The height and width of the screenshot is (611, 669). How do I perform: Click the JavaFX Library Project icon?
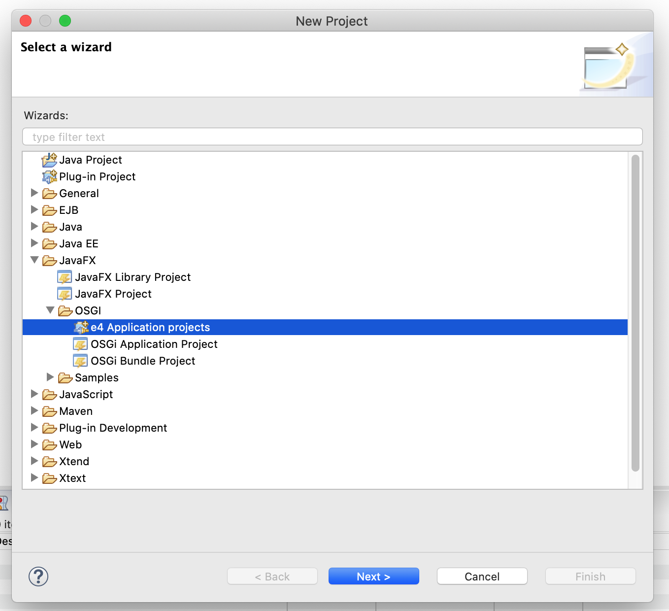click(x=65, y=277)
